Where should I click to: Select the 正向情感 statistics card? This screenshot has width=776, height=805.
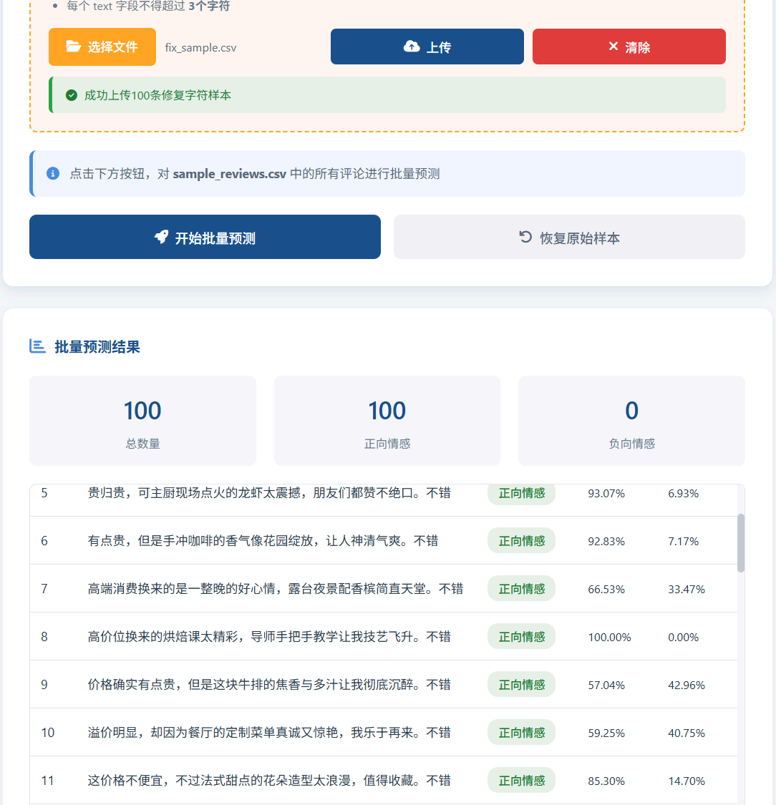click(387, 421)
